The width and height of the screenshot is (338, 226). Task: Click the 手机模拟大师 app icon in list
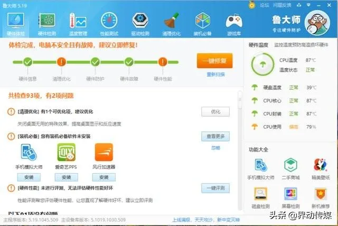(29, 152)
